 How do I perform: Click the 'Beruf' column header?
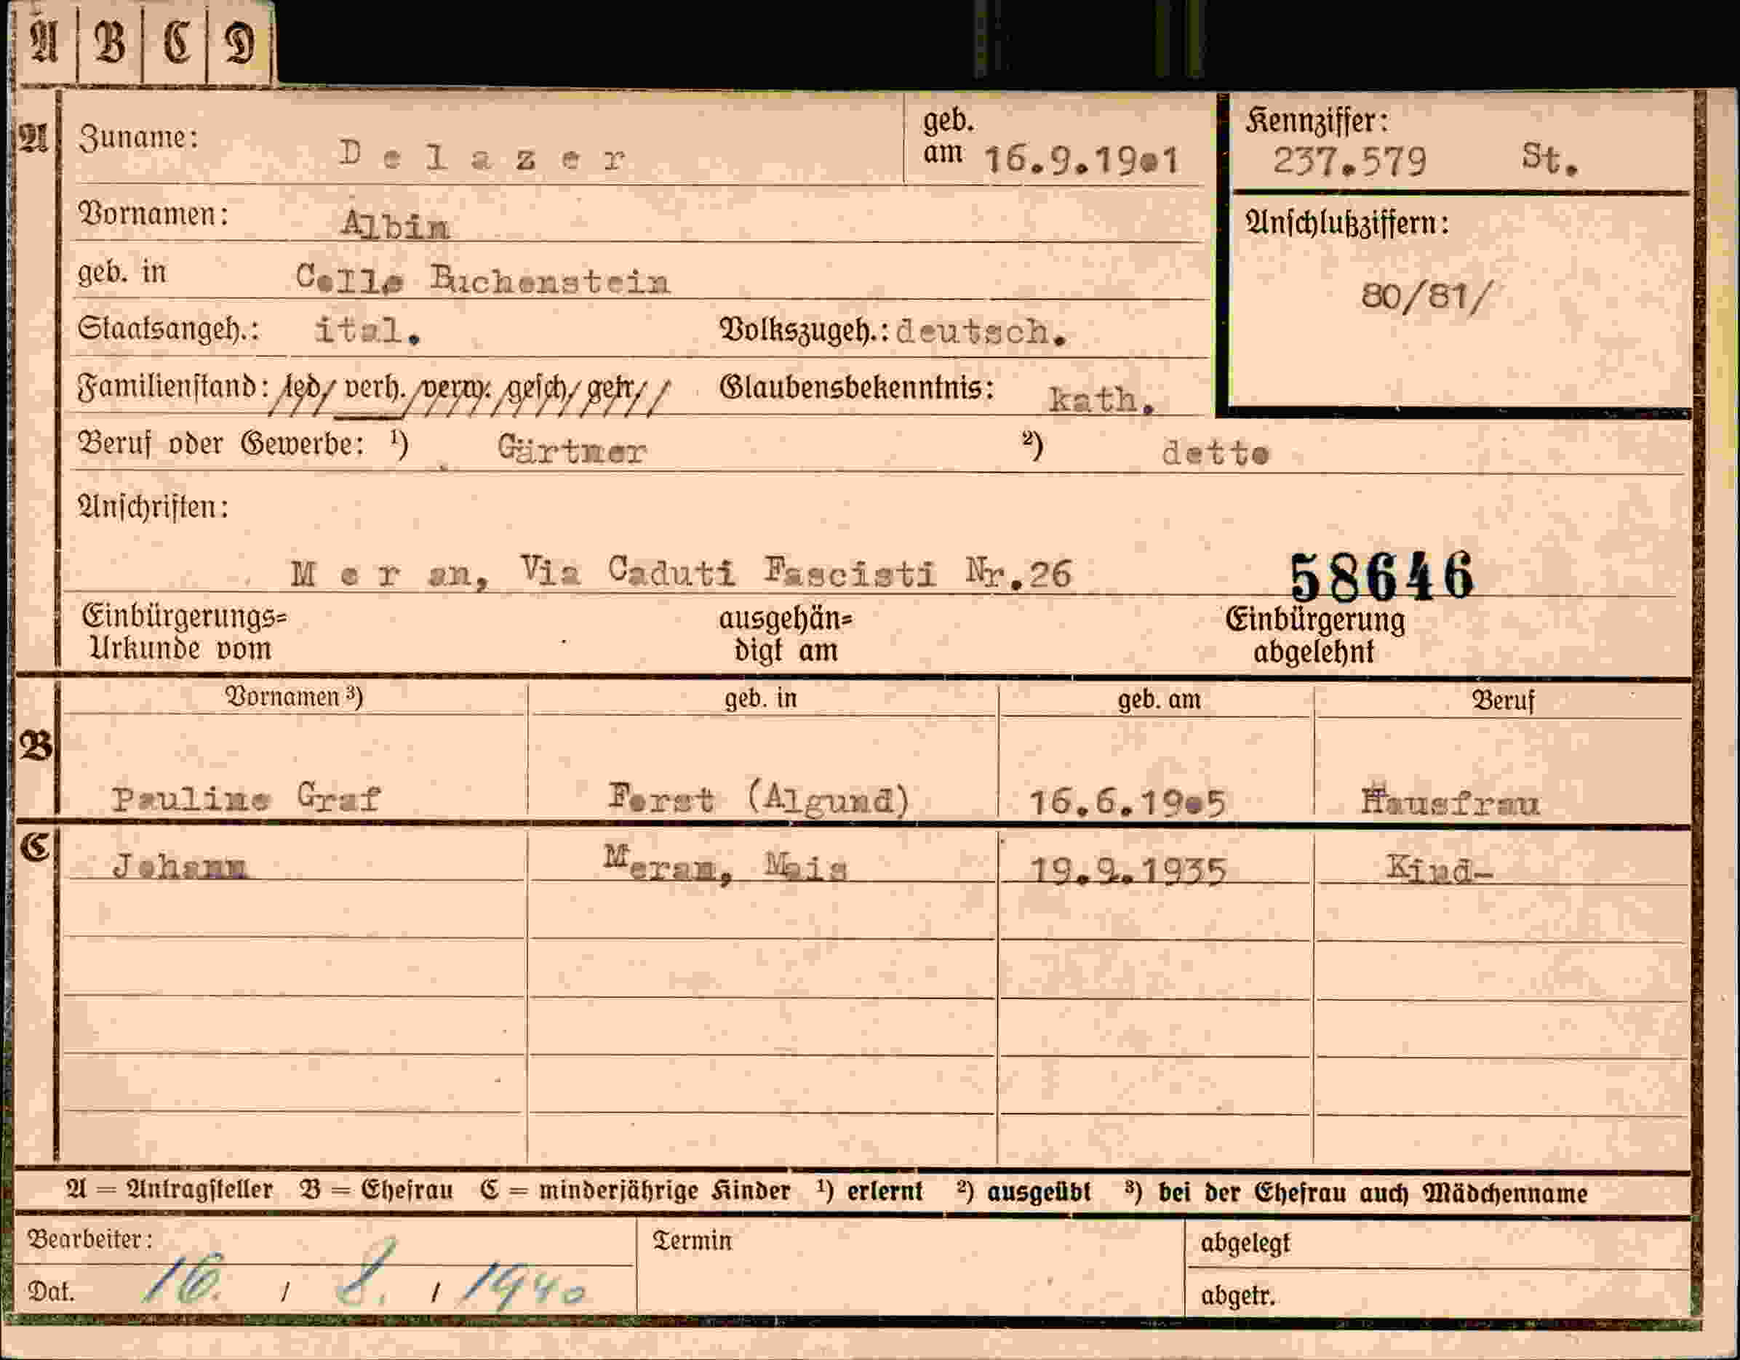pos(1503,700)
